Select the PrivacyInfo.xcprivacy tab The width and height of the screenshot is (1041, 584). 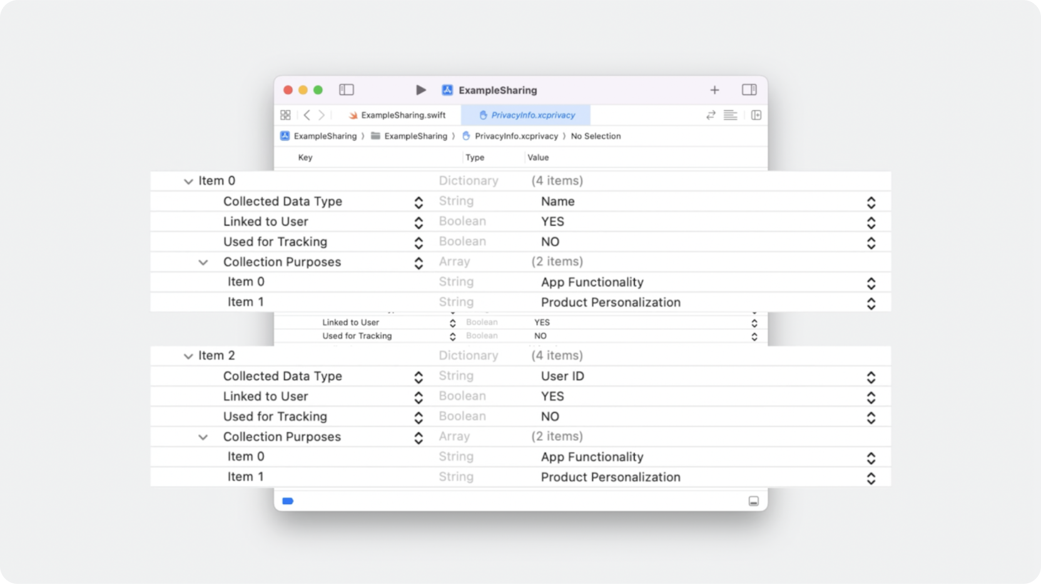(x=526, y=115)
